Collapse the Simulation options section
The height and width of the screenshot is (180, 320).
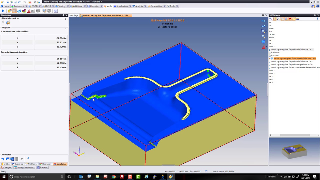click(x=65, y=19)
